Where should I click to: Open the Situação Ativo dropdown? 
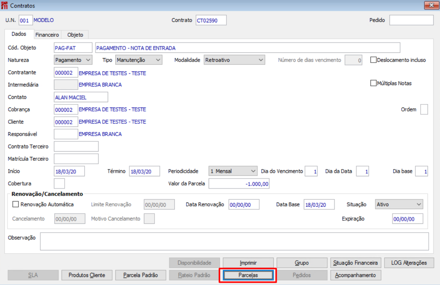[399, 204]
